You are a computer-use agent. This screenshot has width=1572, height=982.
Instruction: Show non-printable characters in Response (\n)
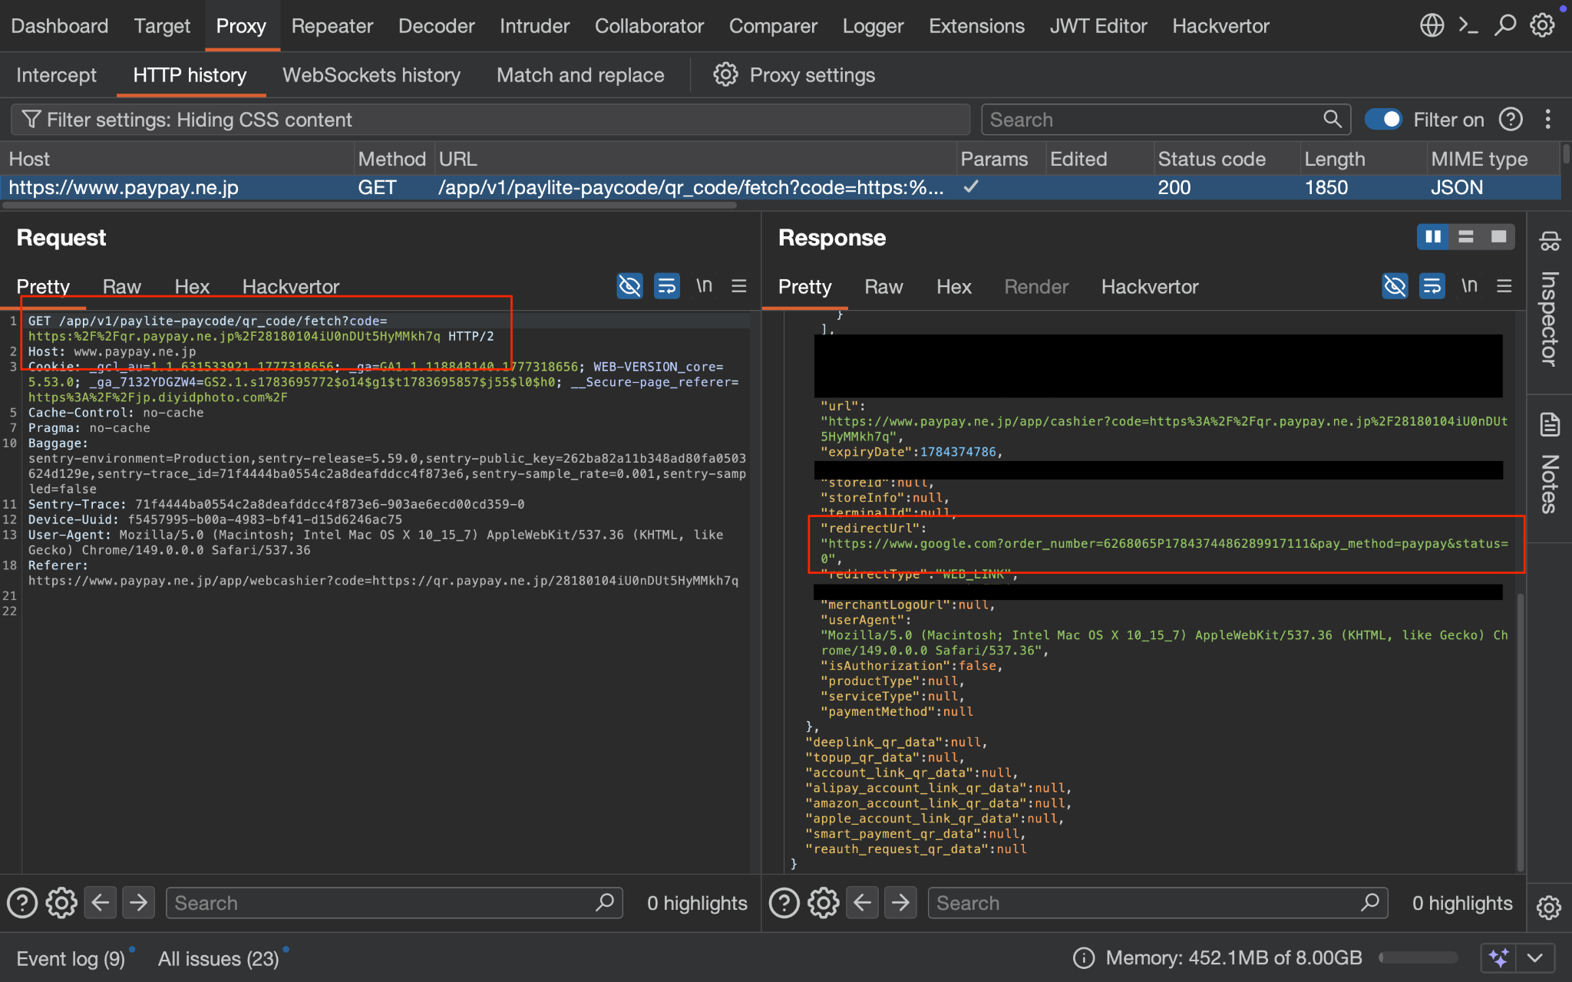(x=1469, y=286)
